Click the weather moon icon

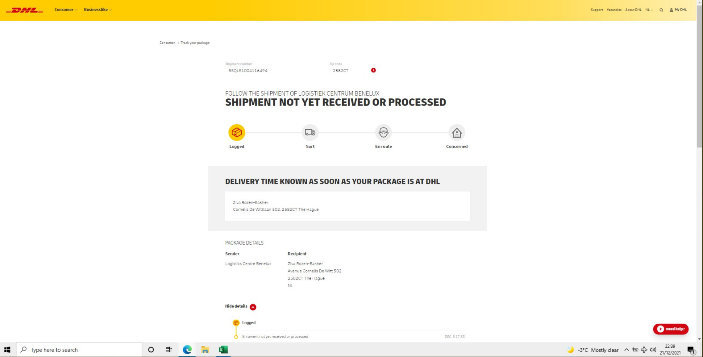570,350
